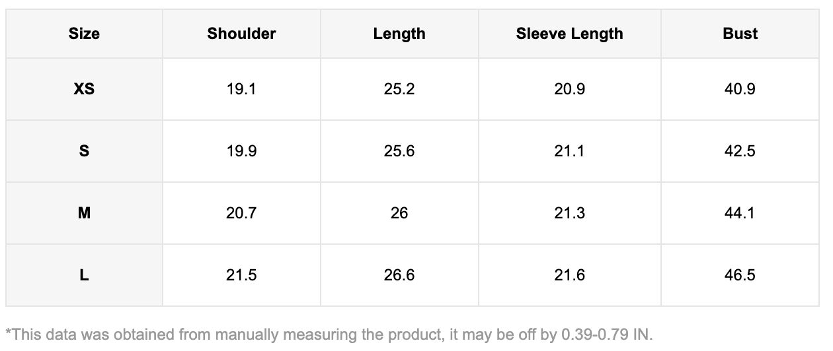The image size is (833, 351).
Task: Select the Bust column header
Action: click(740, 34)
